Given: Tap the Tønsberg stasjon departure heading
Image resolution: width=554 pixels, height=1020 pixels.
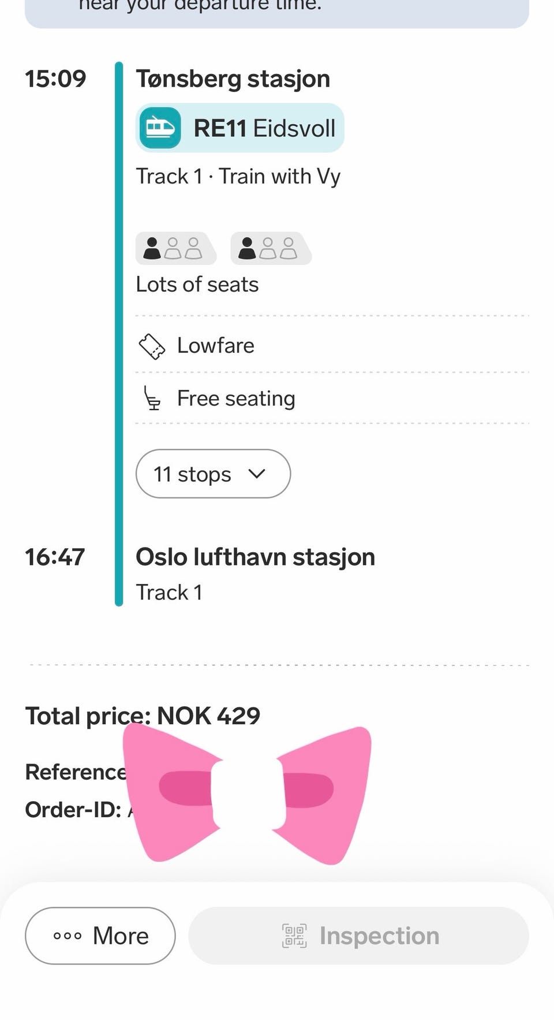Looking at the screenshot, I should pos(233,79).
